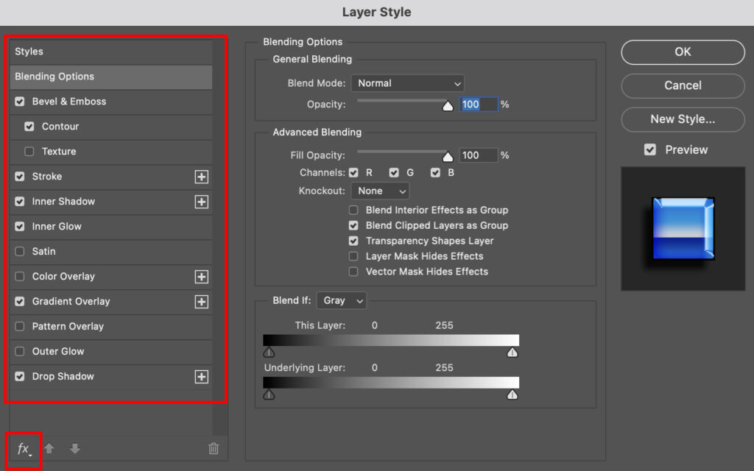Viewport: 754px width, 471px height.
Task: Add another Inner Shadow via plus icon
Action: pos(202,202)
